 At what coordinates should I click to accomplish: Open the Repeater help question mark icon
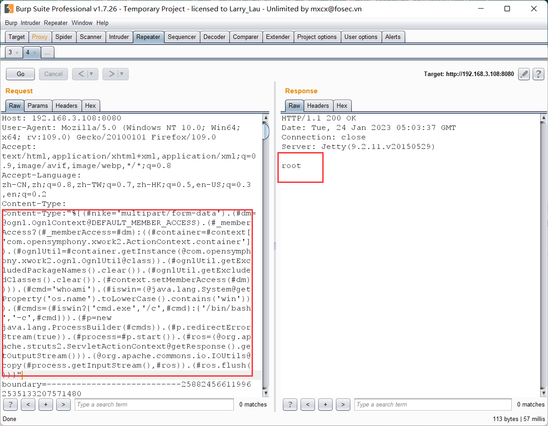click(538, 74)
